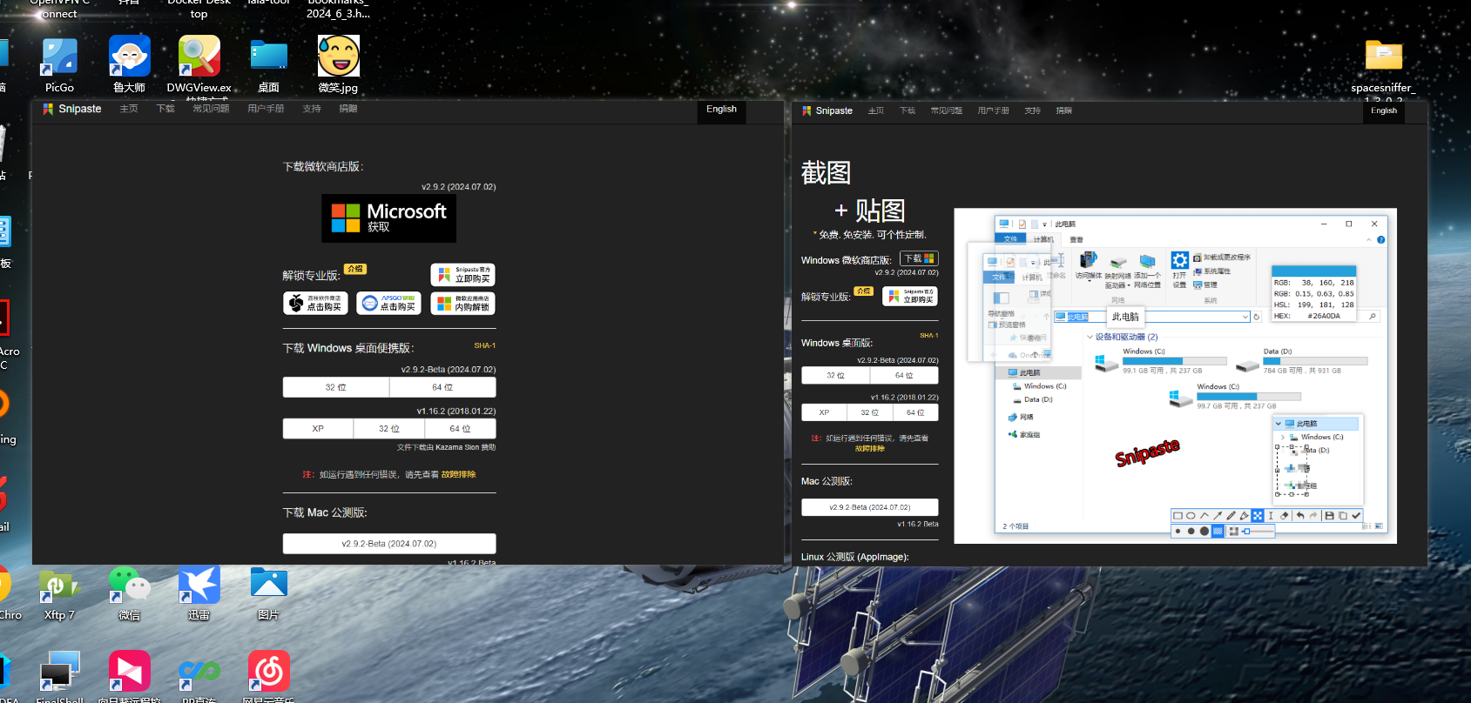Open the 迅雷 desktop shortcut
Screen dimensions: 1471x703
coord(199,586)
